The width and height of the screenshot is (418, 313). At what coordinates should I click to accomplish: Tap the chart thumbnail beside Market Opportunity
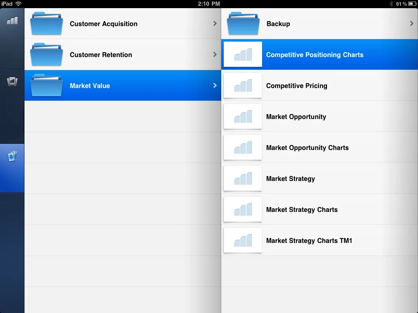point(242,117)
